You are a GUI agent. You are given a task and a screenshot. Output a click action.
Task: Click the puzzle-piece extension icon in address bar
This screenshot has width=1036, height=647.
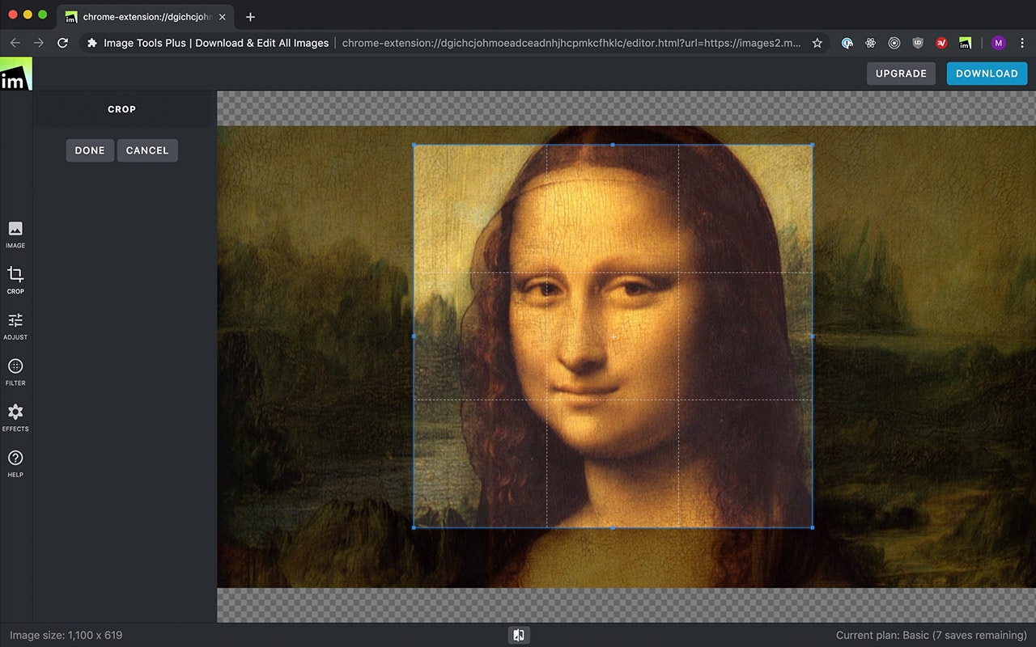coord(92,43)
